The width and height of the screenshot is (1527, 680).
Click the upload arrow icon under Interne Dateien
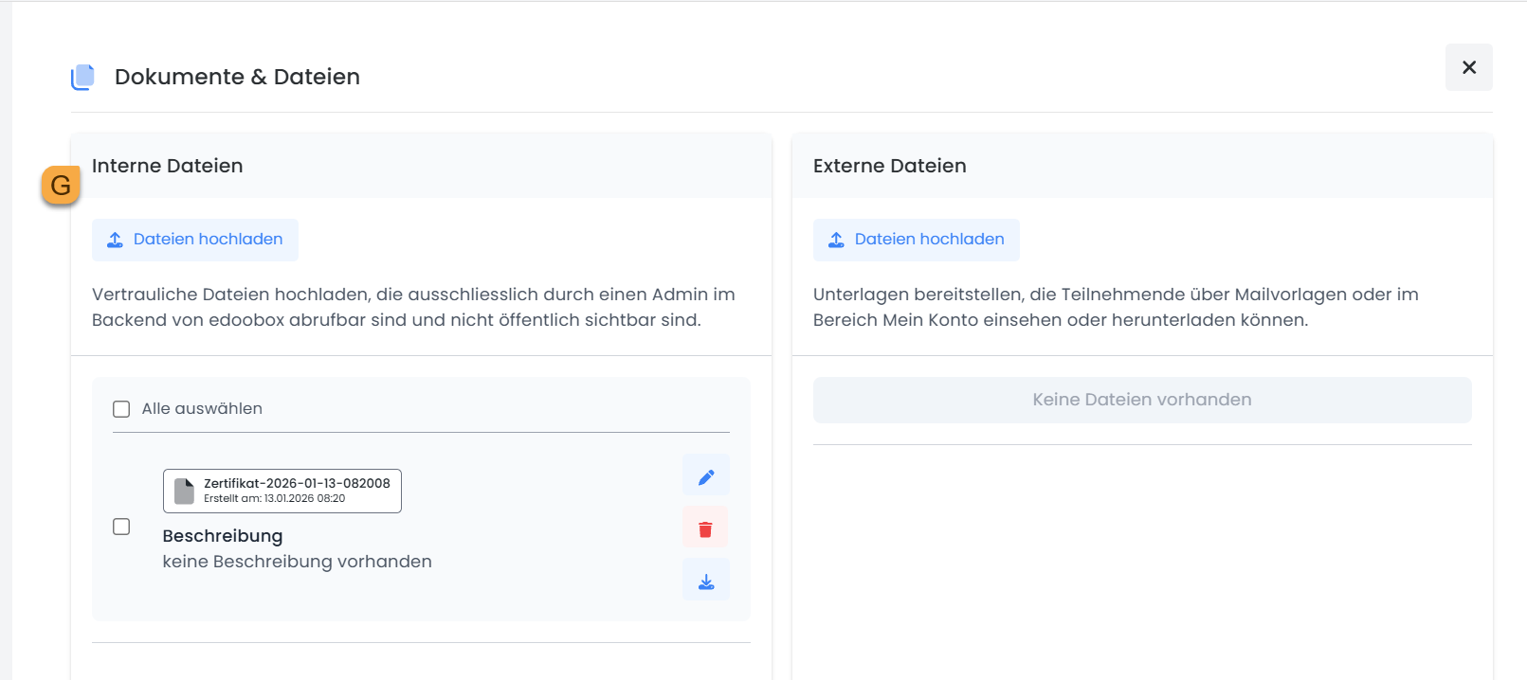[115, 240]
